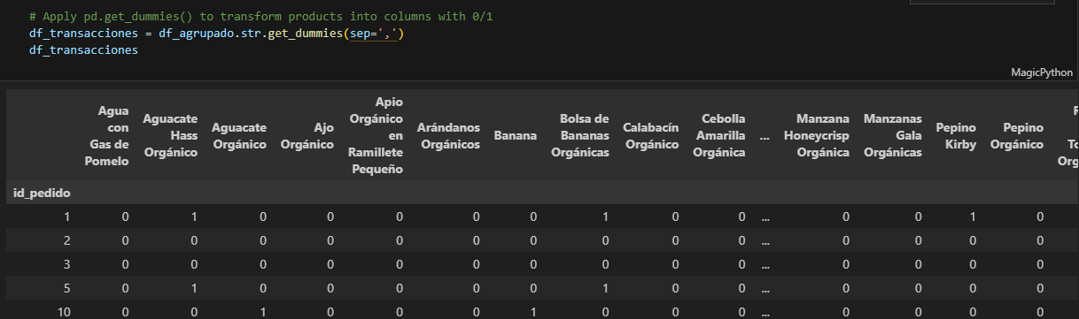Click row index 3 of the dataframe
The image size is (1079, 319).
tap(67, 263)
